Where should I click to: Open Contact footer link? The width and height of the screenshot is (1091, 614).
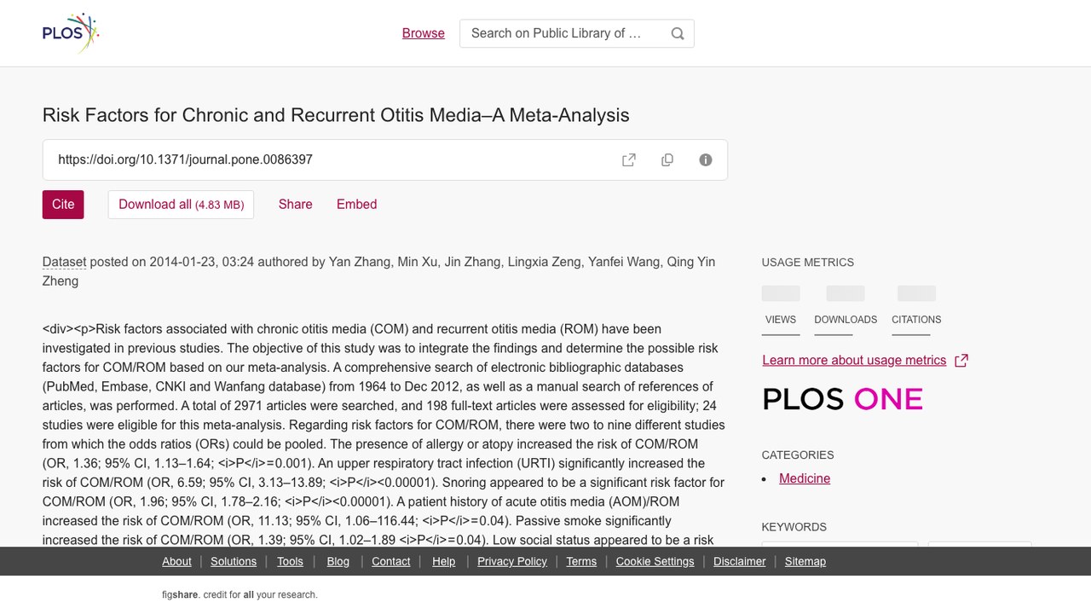(391, 561)
